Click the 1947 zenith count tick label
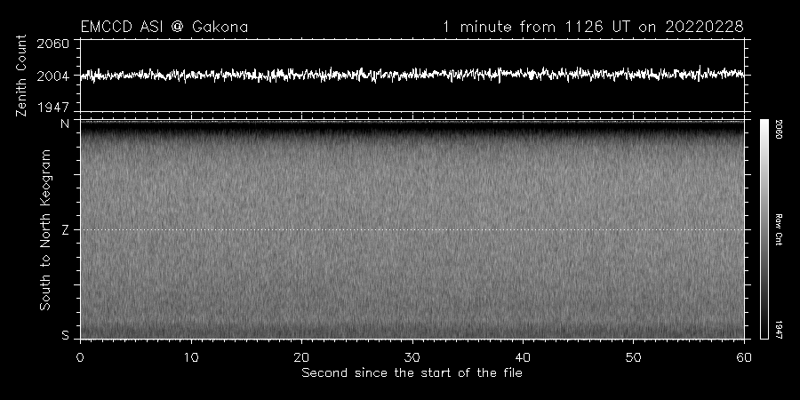 pos(53,108)
